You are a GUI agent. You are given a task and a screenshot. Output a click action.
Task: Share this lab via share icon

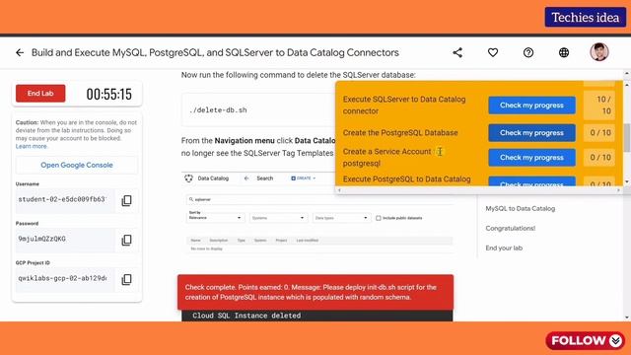tap(457, 52)
